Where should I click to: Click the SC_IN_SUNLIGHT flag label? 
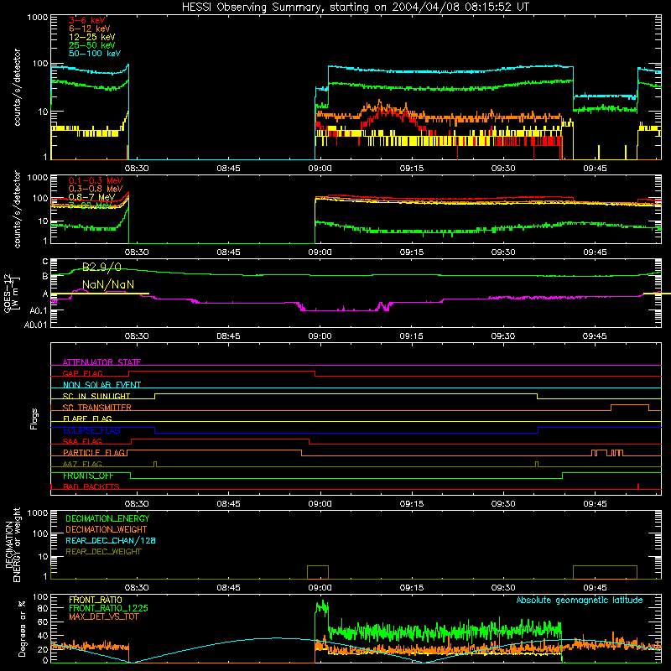(96, 396)
